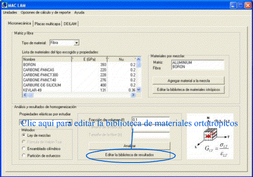Click the list's scroll up arrow

point(138,59)
